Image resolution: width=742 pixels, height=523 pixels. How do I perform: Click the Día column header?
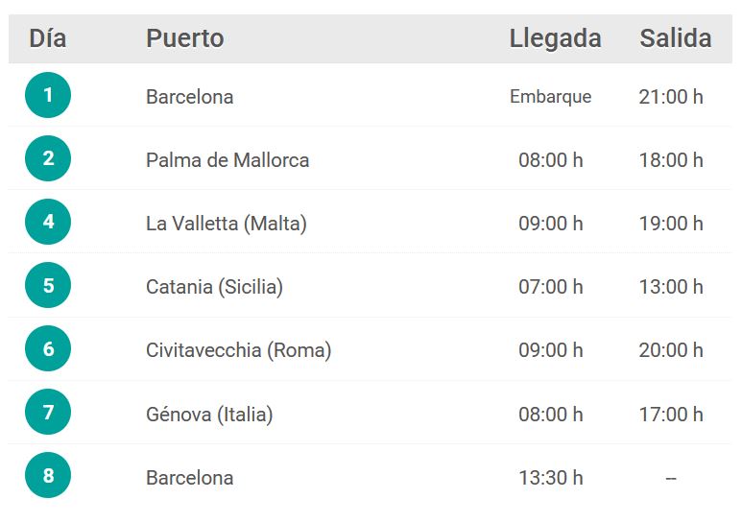(47, 38)
